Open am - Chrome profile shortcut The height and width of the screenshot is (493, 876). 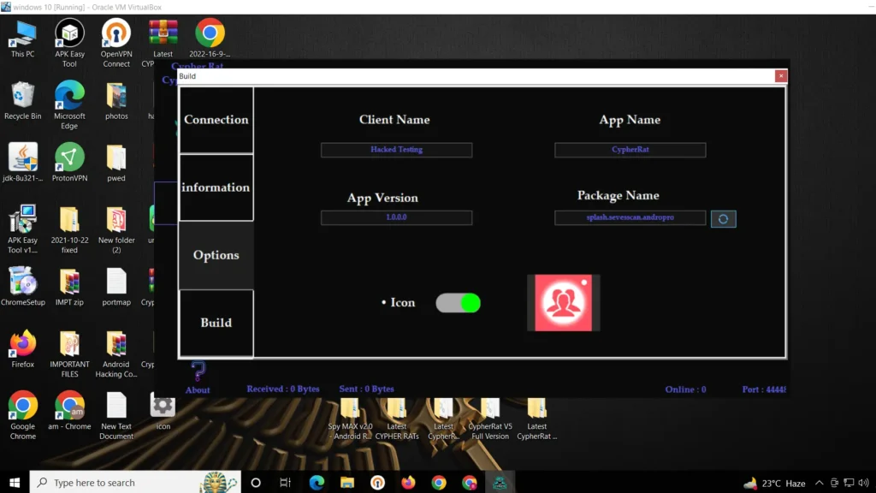click(x=69, y=410)
